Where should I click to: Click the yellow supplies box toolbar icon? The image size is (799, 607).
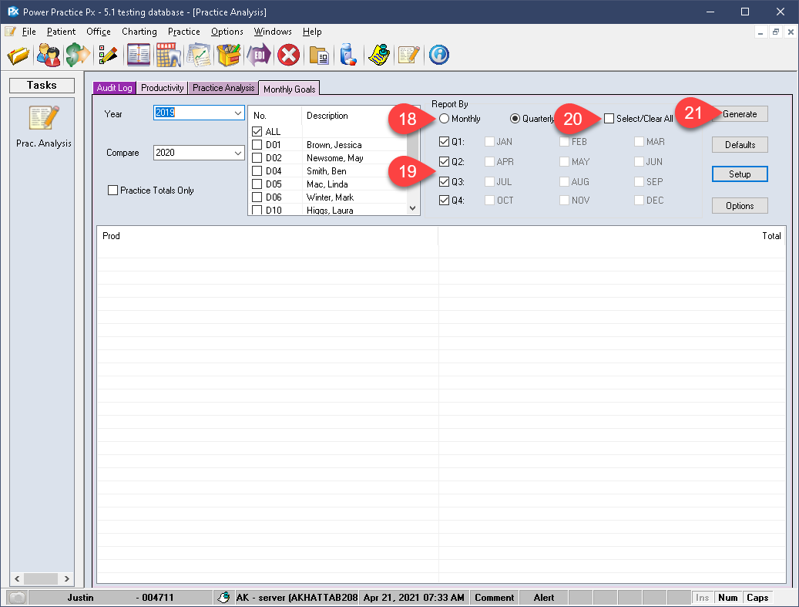(x=229, y=55)
